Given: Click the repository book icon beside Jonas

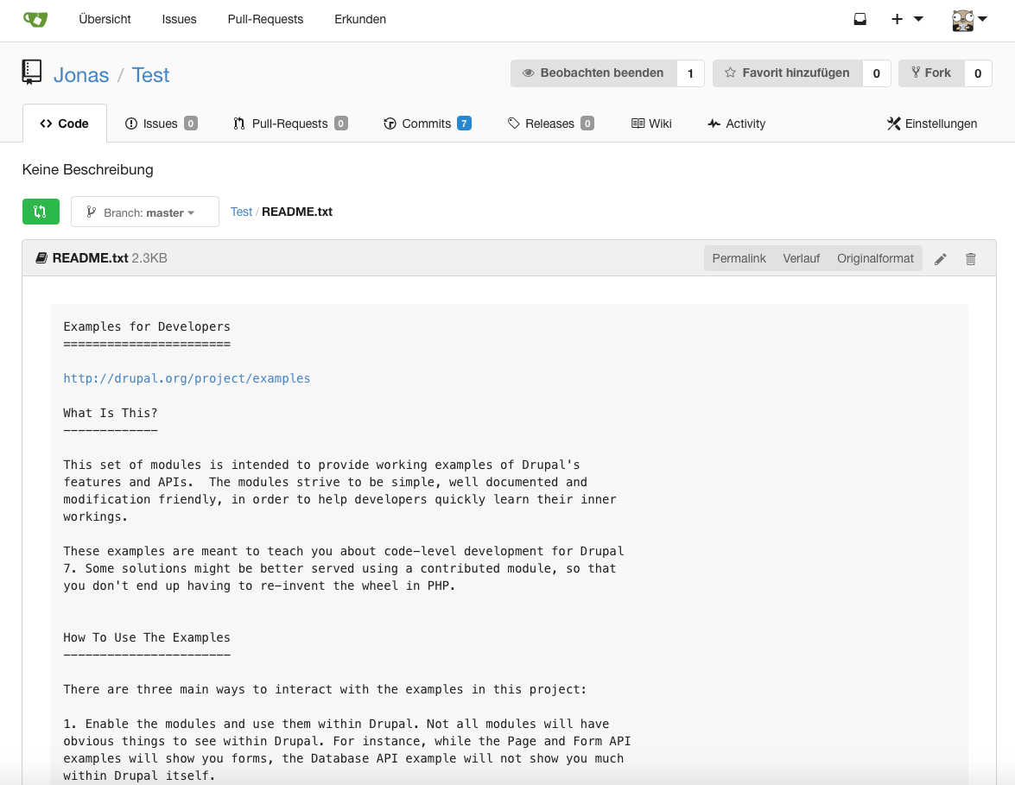Looking at the screenshot, I should [31, 73].
